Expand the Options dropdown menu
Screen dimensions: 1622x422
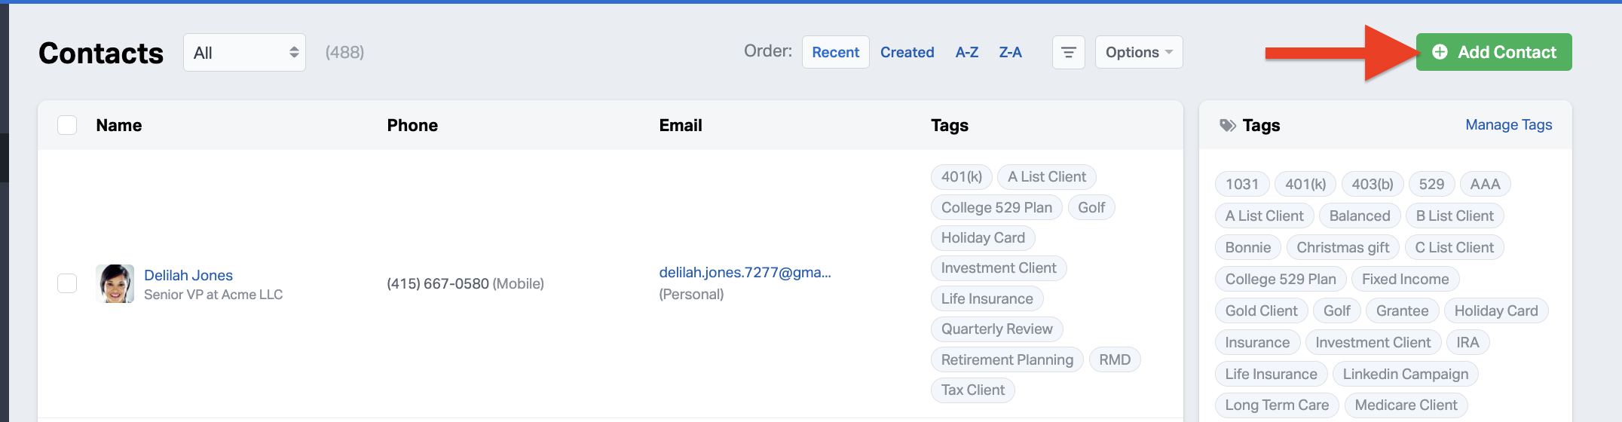tap(1138, 53)
